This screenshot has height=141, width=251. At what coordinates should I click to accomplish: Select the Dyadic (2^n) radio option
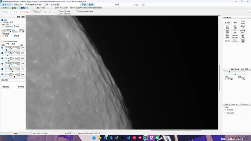3,26
